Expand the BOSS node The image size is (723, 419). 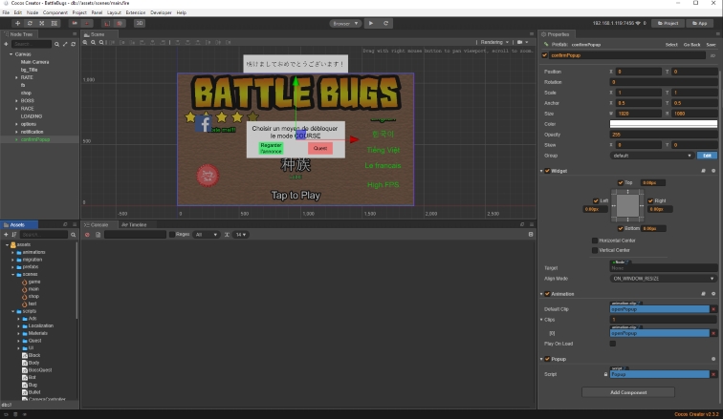click(x=16, y=101)
